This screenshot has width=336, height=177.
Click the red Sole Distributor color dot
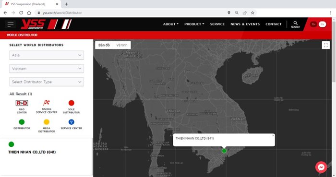[x=72, y=103]
